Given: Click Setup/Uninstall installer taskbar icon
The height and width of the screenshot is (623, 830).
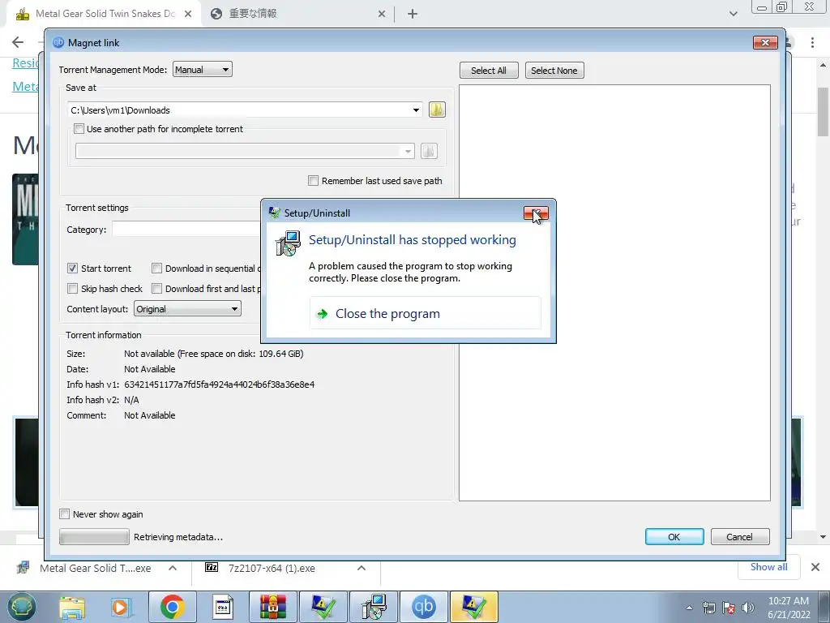Looking at the screenshot, I should coord(374,607).
